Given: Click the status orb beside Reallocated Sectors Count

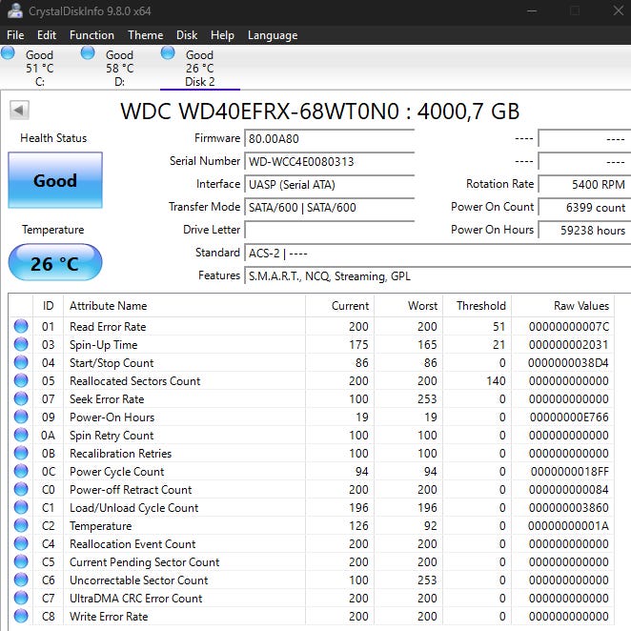Looking at the screenshot, I should 21,381.
